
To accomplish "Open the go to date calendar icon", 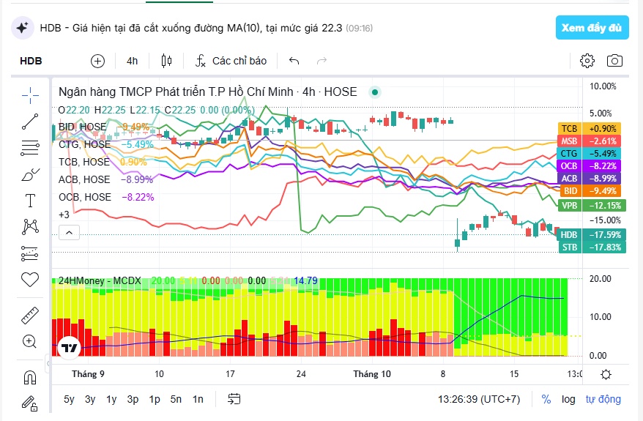I will click(x=234, y=399).
